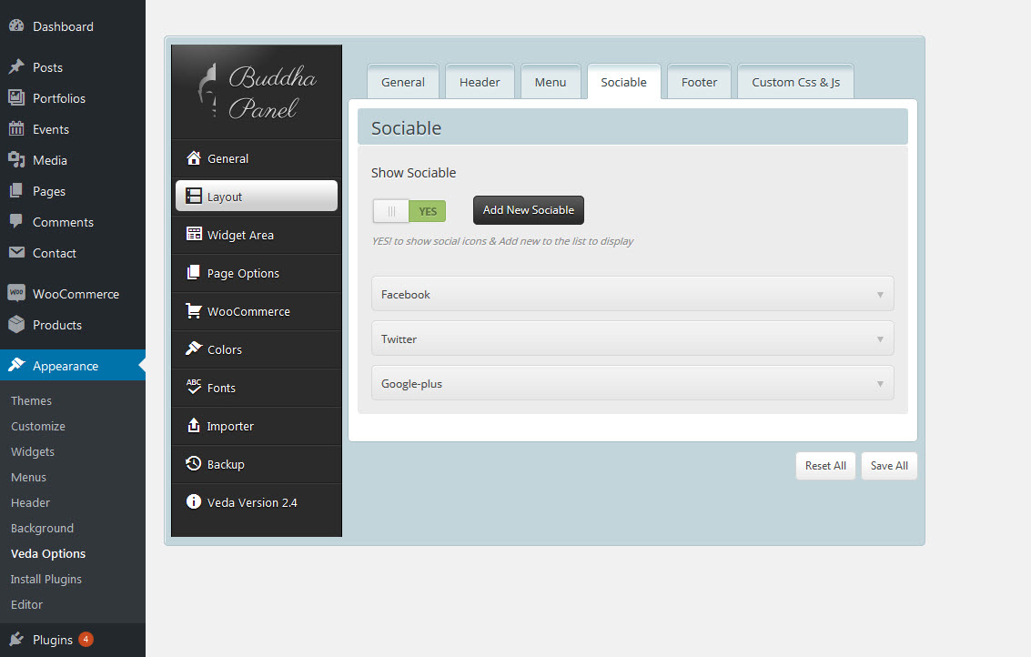
Task: Click the Sociable section heading
Action: (x=406, y=128)
